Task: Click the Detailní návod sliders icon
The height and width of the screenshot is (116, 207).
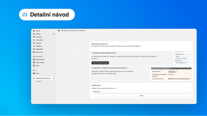Action: tap(25, 14)
